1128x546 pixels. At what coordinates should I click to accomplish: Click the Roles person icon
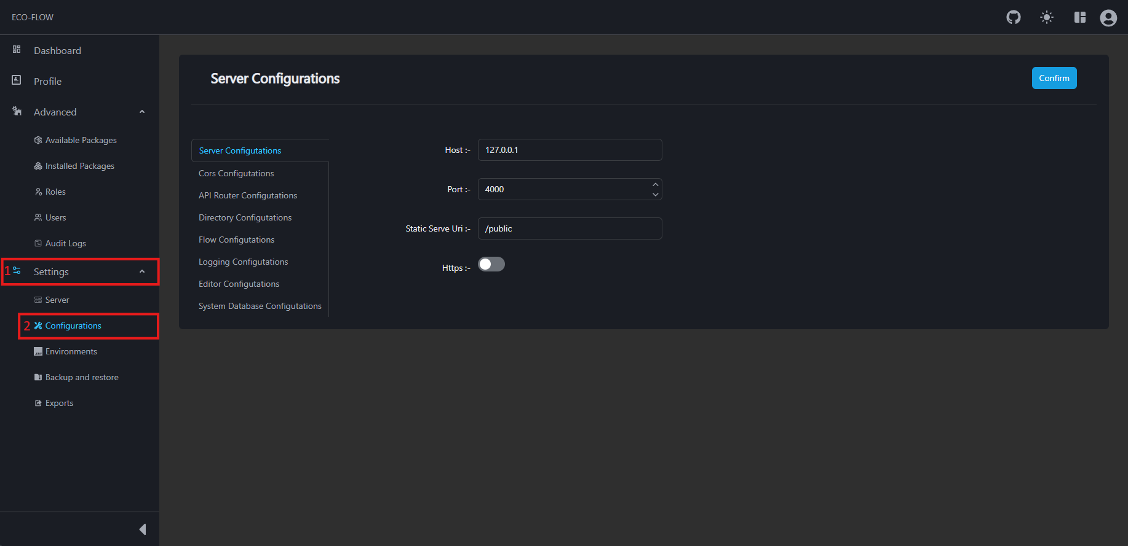(x=38, y=192)
